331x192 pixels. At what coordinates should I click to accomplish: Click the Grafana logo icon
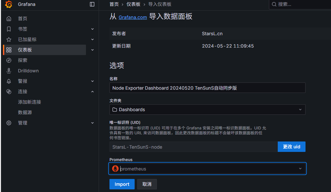8,4
